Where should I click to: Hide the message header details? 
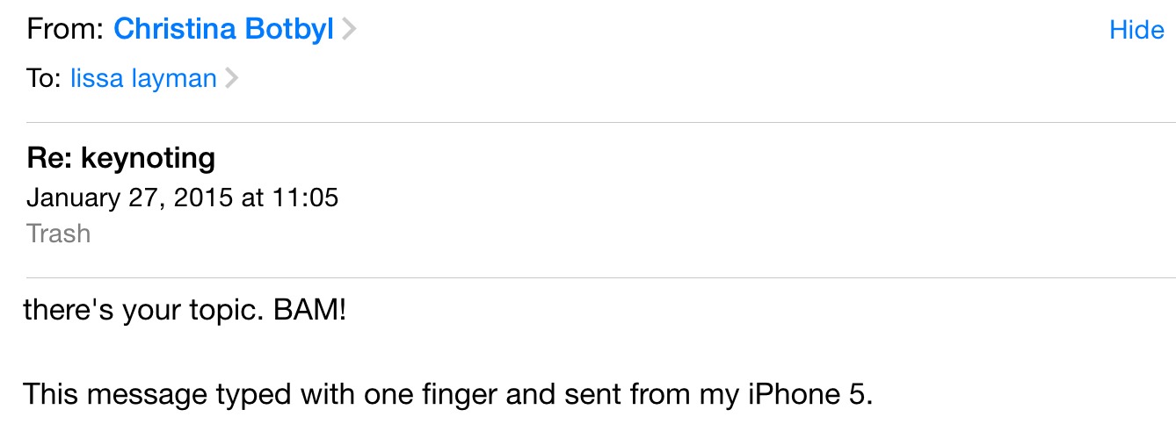[1136, 30]
